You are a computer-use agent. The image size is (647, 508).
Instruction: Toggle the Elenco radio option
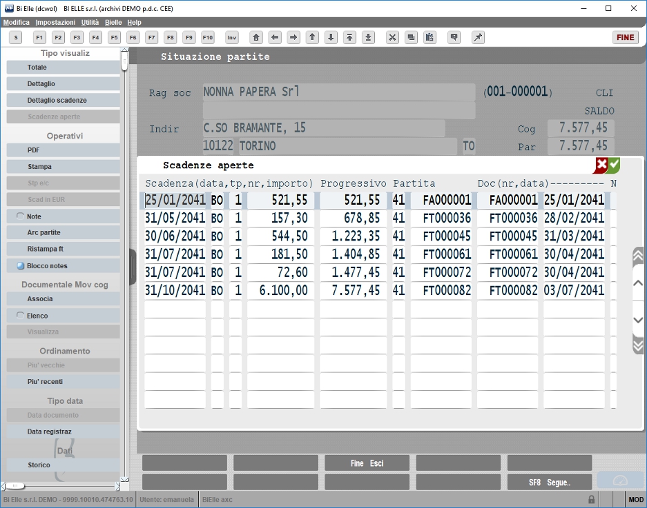pyautogui.click(x=20, y=315)
